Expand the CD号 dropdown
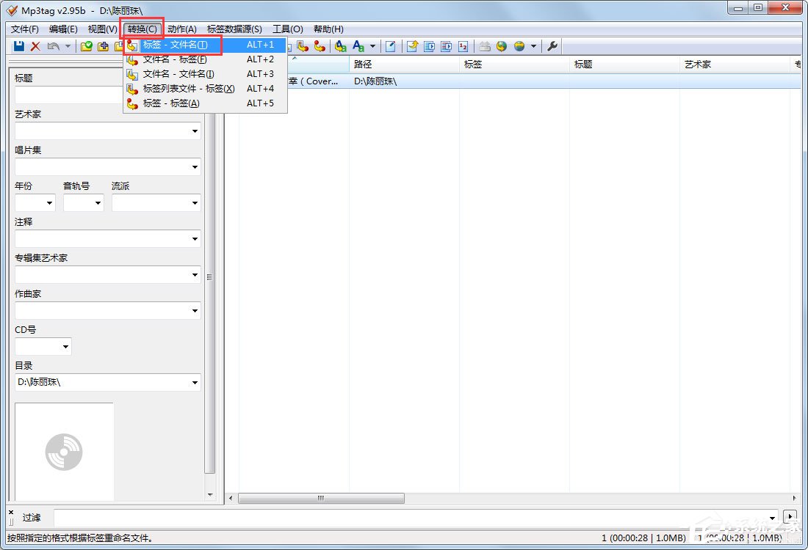Screen dimensions: 808x550 click(x=65, y=347)
